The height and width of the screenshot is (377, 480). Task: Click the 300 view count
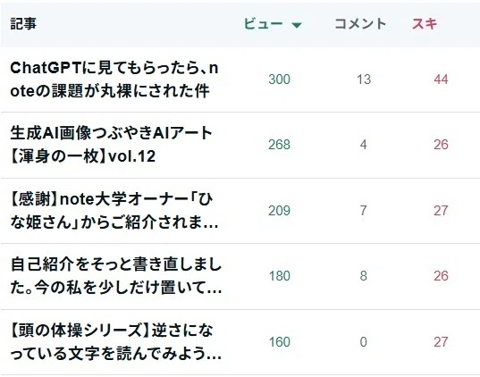pyautogui.click(x=279, y=80)
